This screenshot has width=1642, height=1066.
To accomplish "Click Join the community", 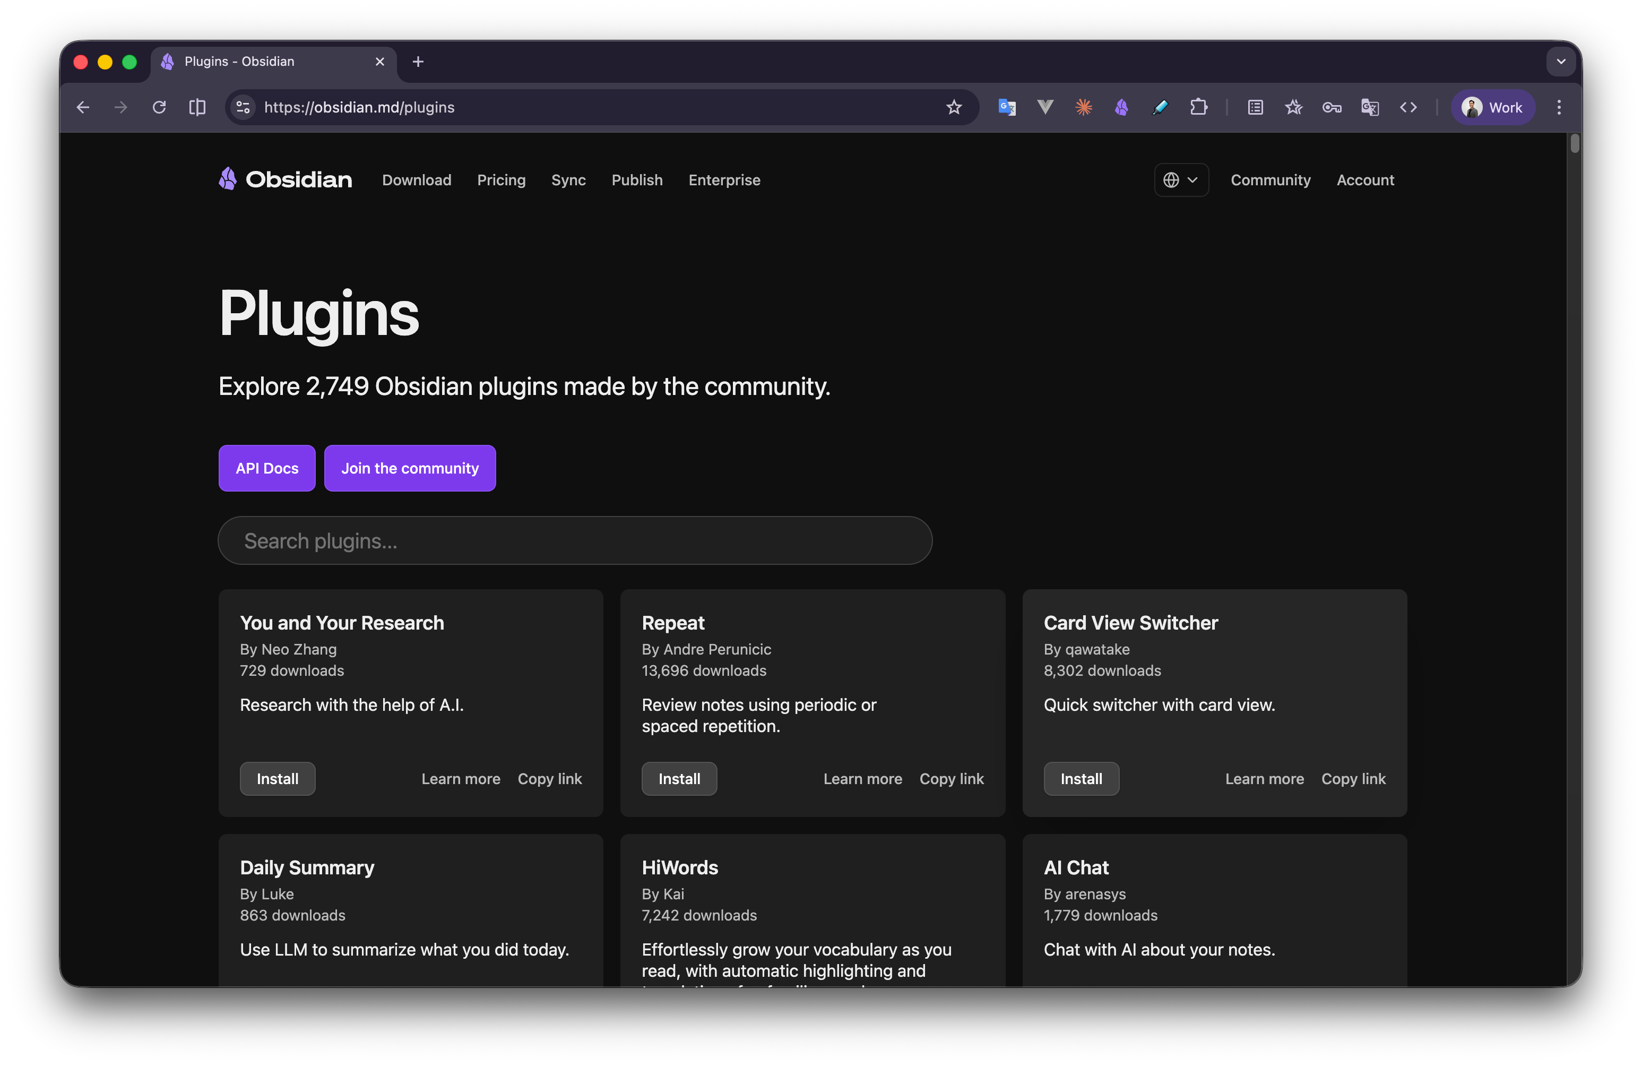I will pyautogui.click(x=410, y=468).
